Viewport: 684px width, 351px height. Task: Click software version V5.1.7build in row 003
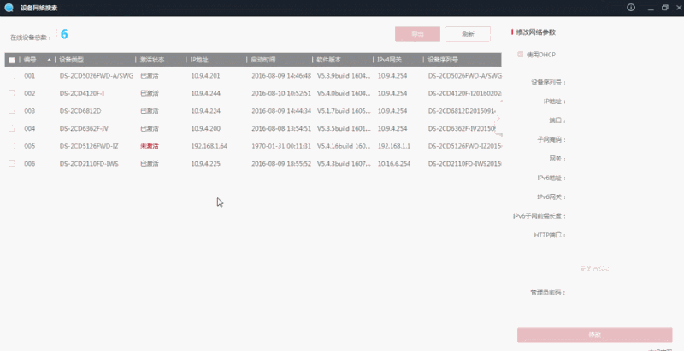click(344, 111)
